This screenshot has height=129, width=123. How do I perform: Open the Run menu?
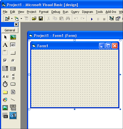pos(66,12)
